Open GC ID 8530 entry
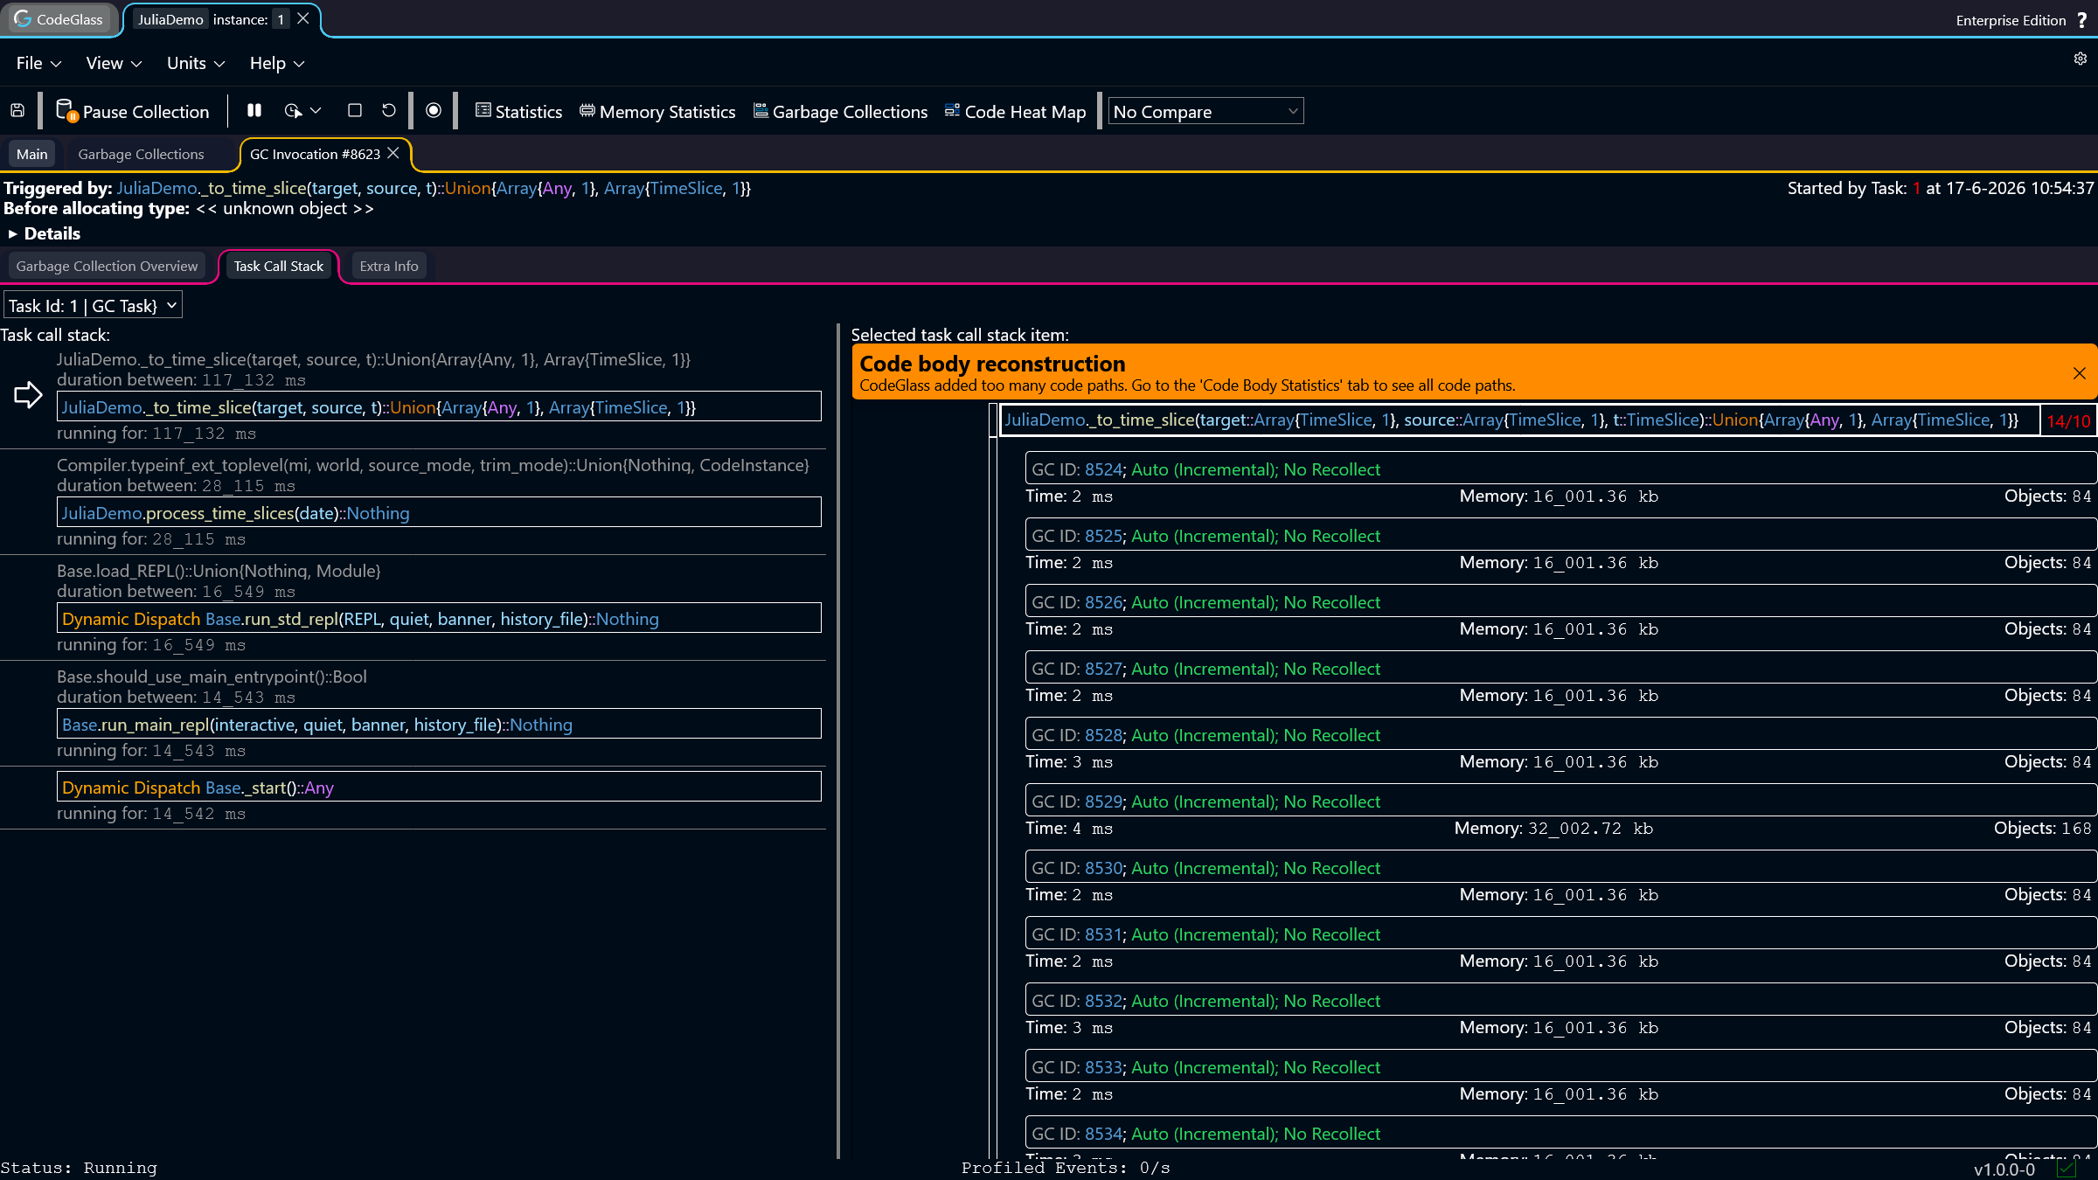2098x1180 pixels. [1560, 868]
